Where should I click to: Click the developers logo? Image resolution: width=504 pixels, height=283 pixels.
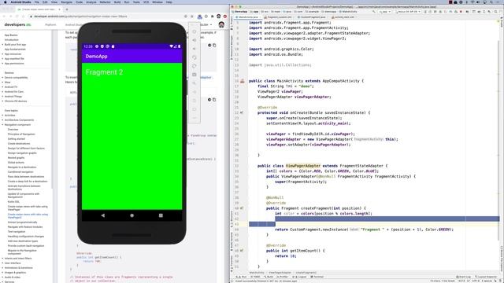17,24
